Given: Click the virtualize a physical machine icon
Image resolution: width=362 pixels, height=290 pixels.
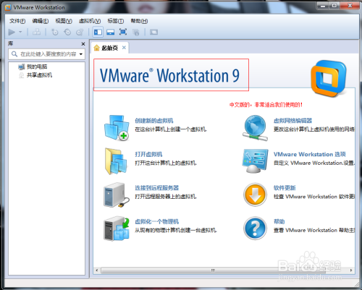Looking at the screenshot, I should pos(117,229).
